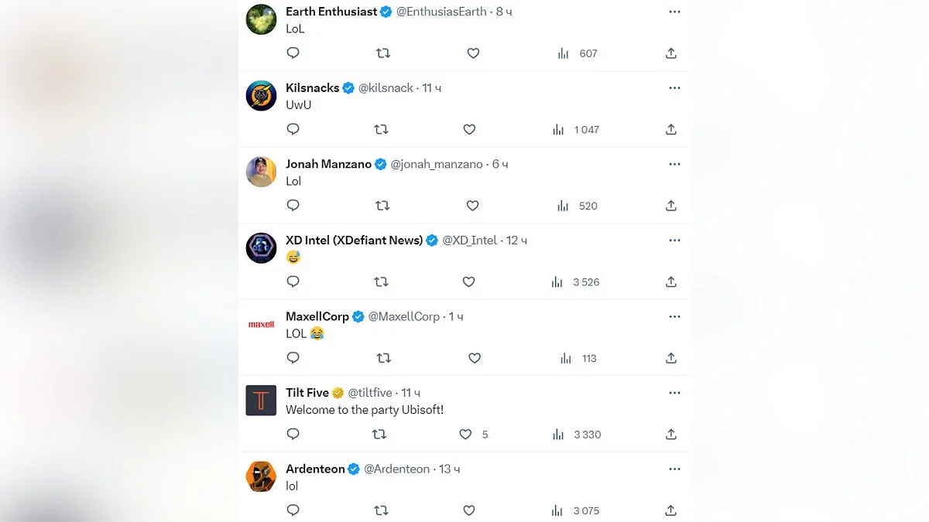
Task: Open three-dot menu on XD Intel's tweet
Action: 674,241
